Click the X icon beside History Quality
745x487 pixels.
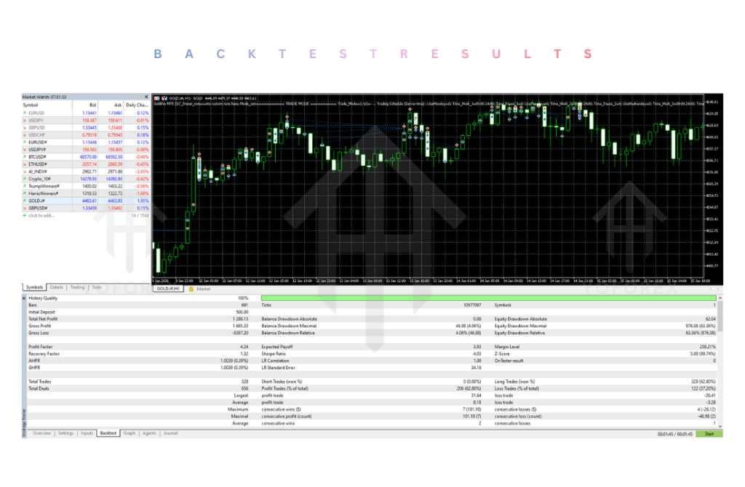tap(24, 298)
